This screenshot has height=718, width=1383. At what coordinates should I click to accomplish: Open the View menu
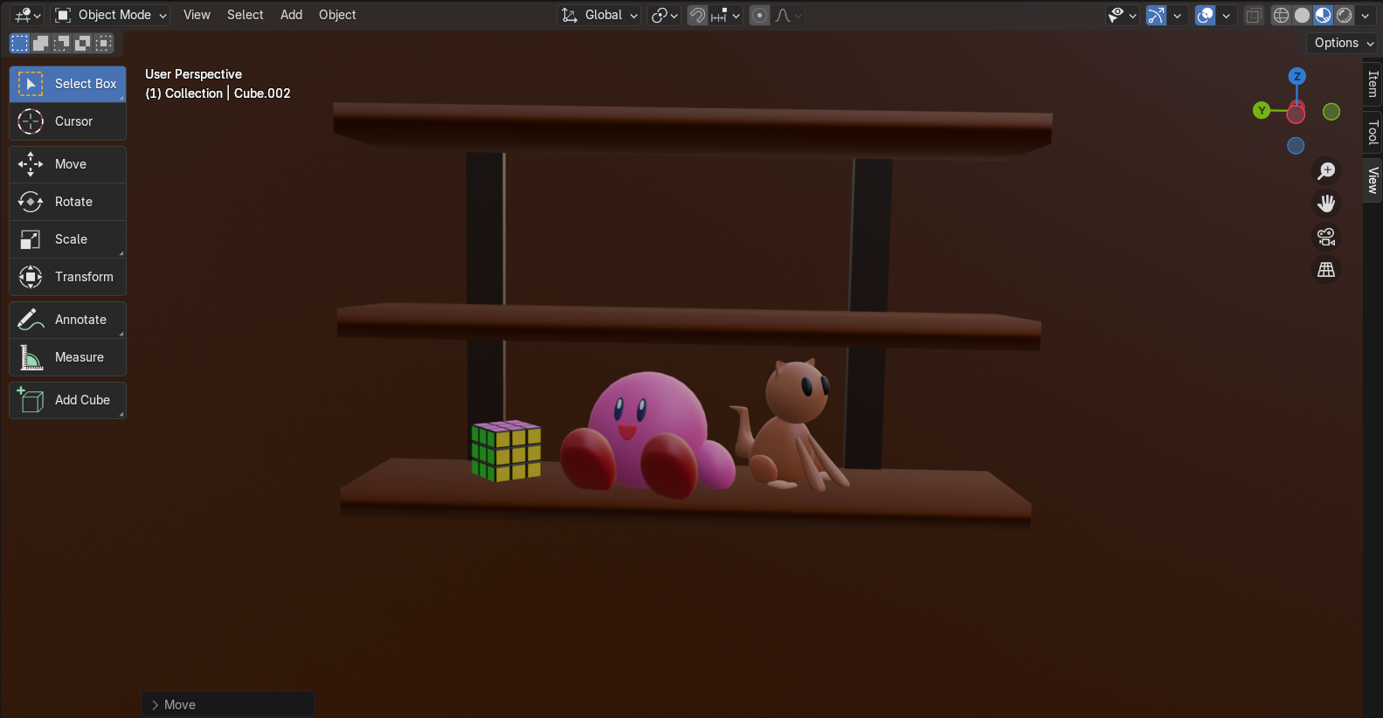197,15
